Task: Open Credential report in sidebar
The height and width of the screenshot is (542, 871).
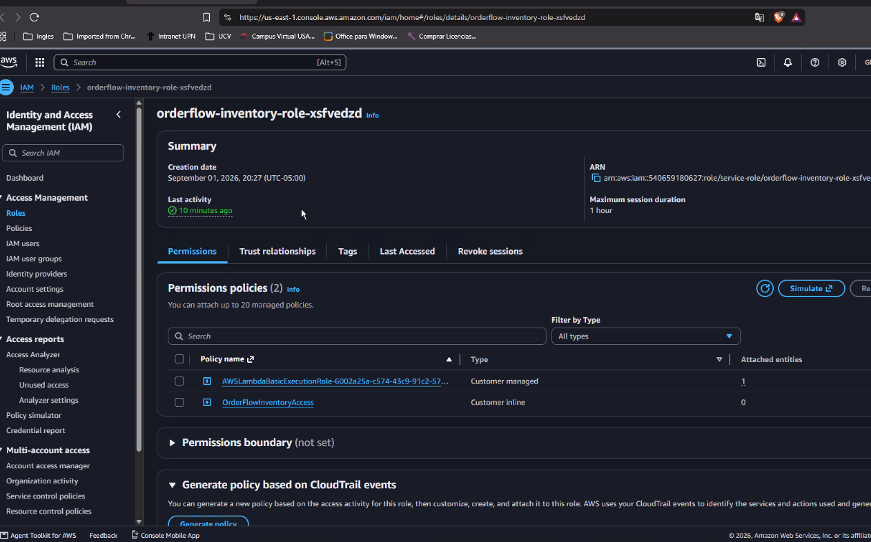Action: [36, 430]
